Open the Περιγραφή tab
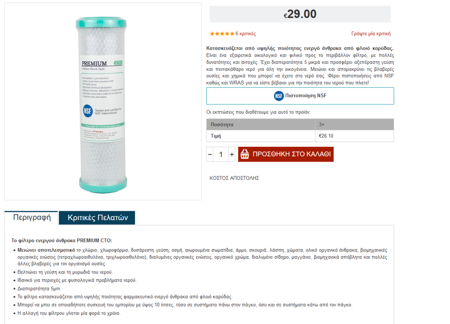 pos(31,218)
